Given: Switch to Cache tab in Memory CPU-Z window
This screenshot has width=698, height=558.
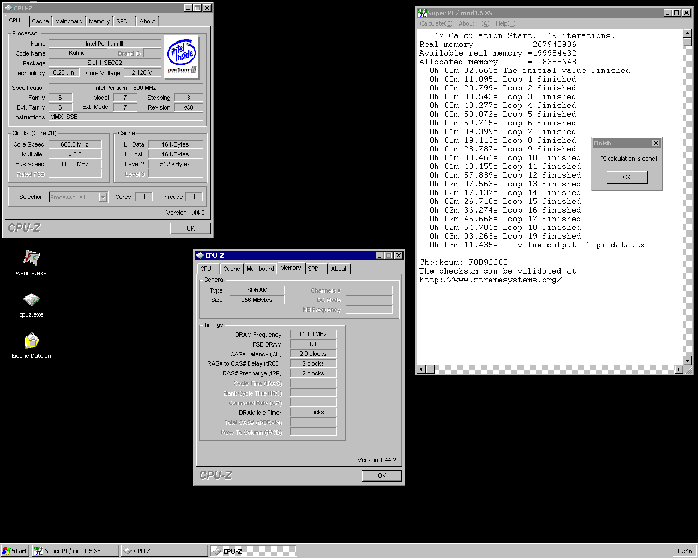Looking at the screenshot, I should (232, 269).
